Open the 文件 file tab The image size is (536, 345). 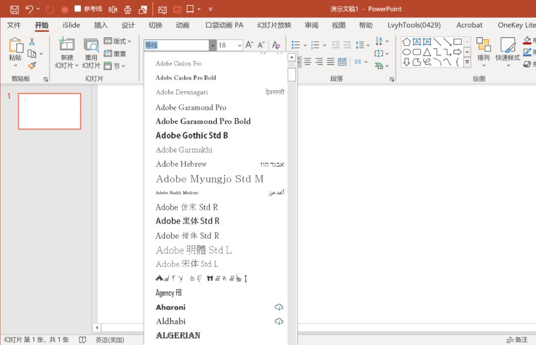tap(14, 25)
